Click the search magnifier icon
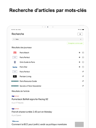The height and width of the screenshot is (128, 96). 14,39
